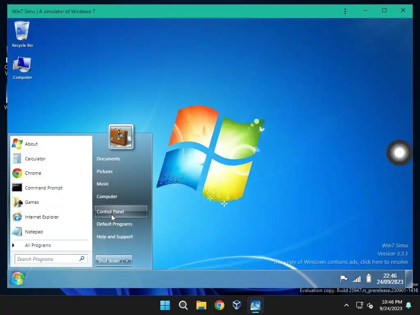Click the About label in Start menu
The image size is (420, 315).
point(31,144)
